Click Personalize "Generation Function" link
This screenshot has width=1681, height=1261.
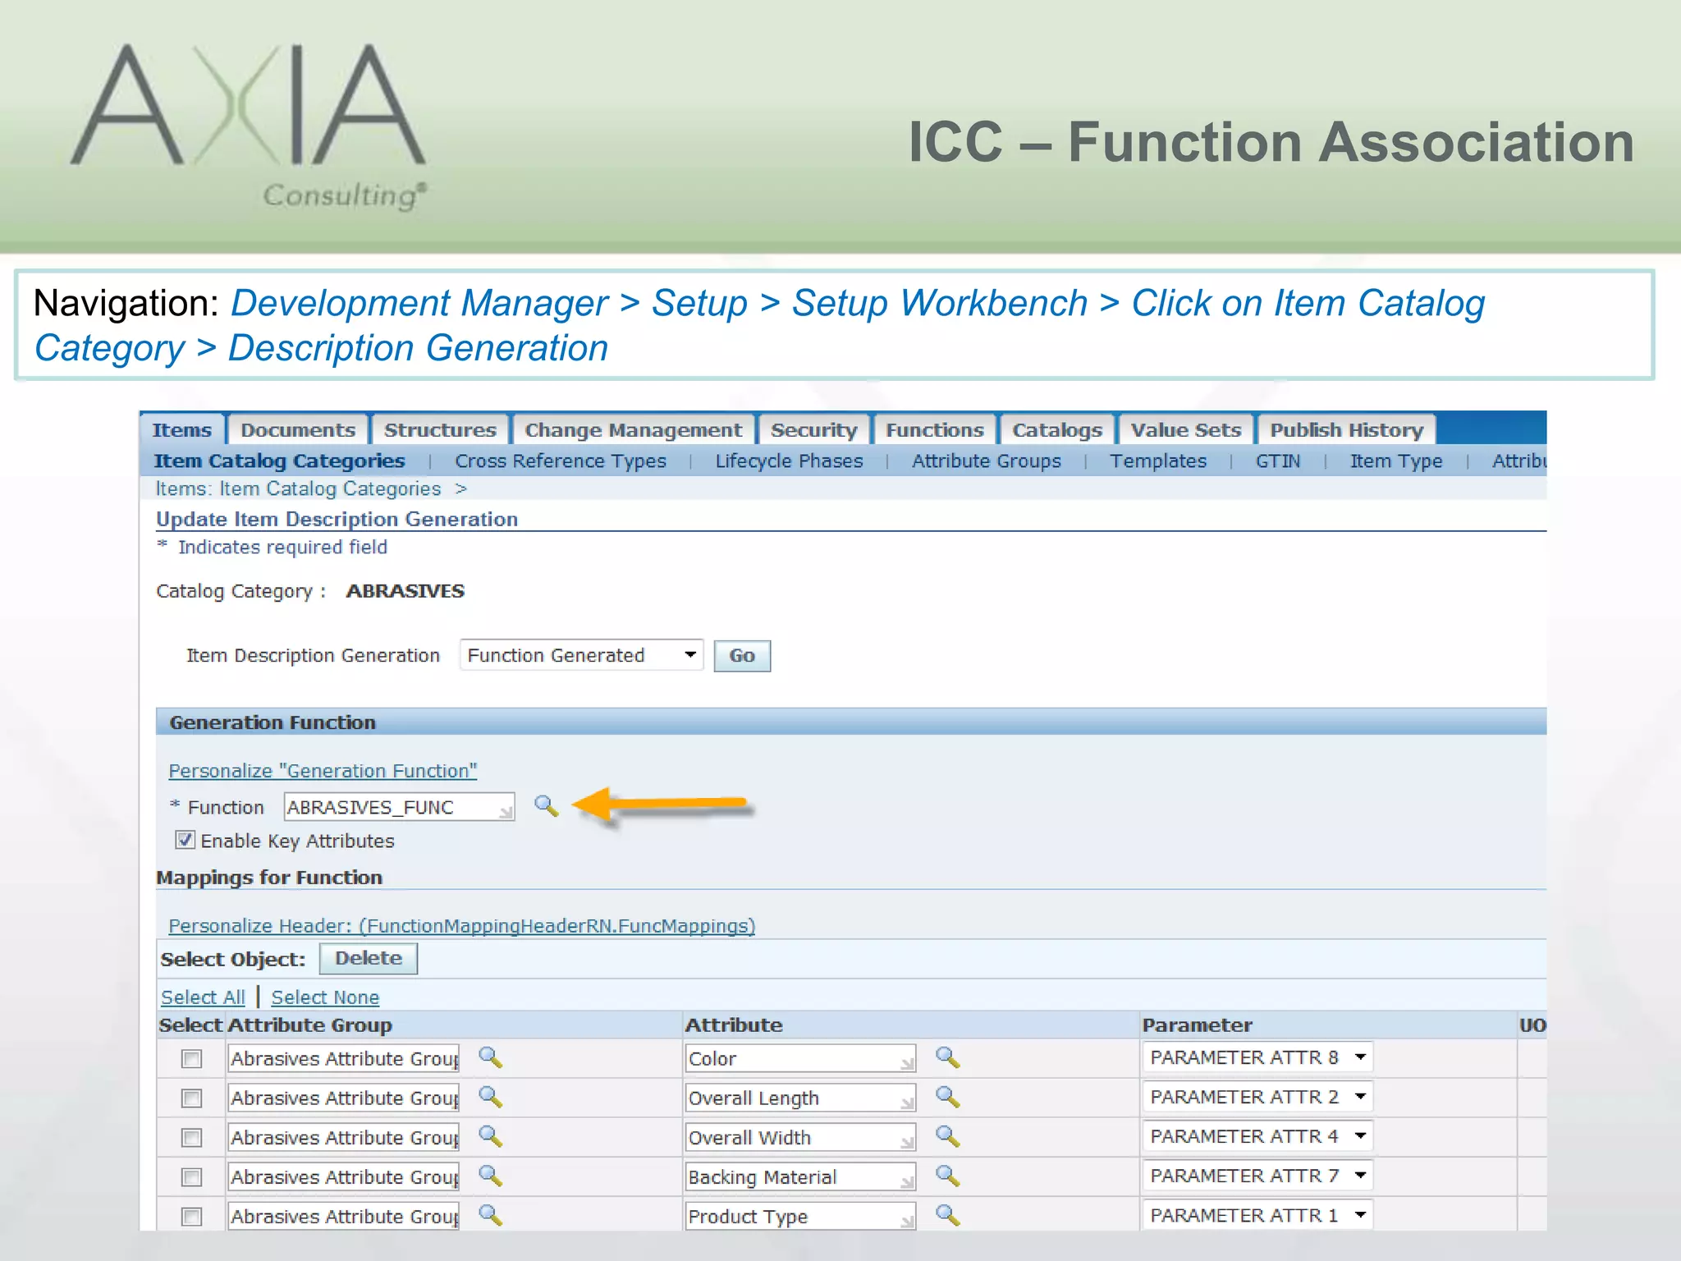click(323, 771)
